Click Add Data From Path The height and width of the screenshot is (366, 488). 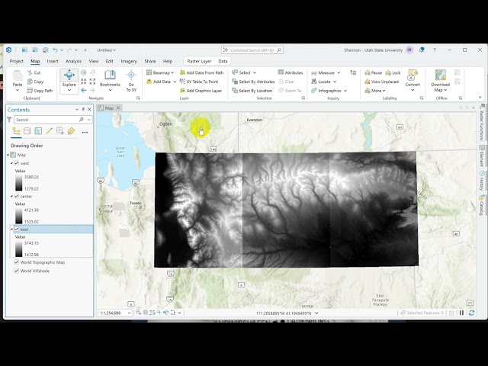click(x=201, y=72)
